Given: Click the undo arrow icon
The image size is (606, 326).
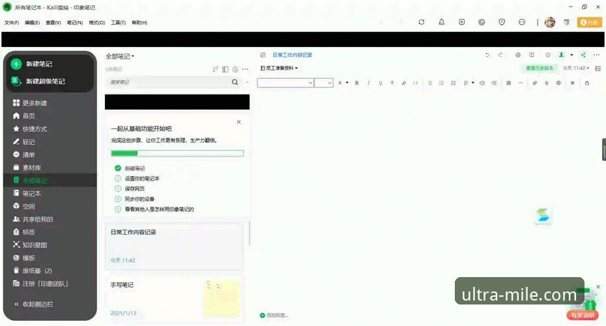Looking at the screenshot, I should (487, 55).
